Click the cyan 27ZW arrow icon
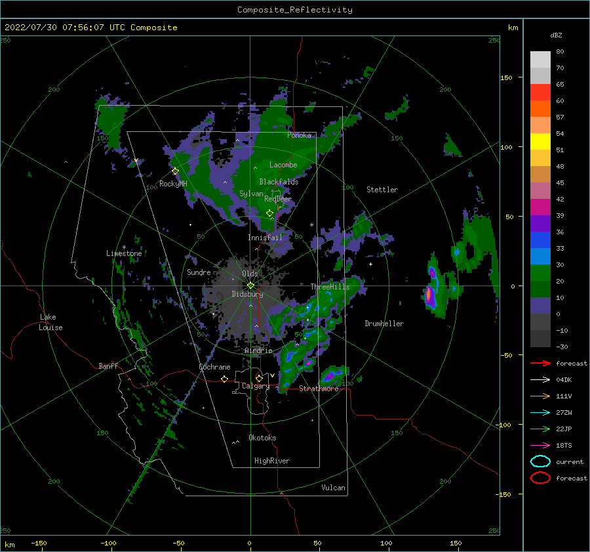 click(540, 412)
